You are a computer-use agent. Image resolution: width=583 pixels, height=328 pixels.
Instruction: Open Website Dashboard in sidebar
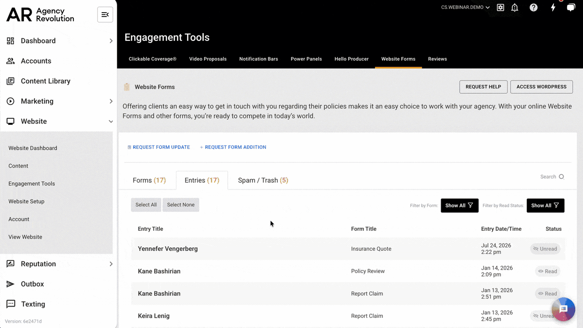(33, 148)
